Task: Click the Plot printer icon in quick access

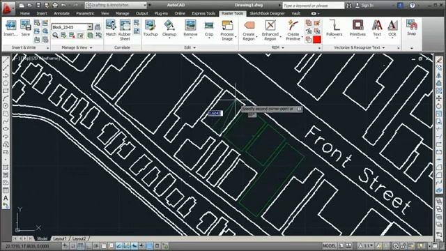Action: tap(55, 5)
